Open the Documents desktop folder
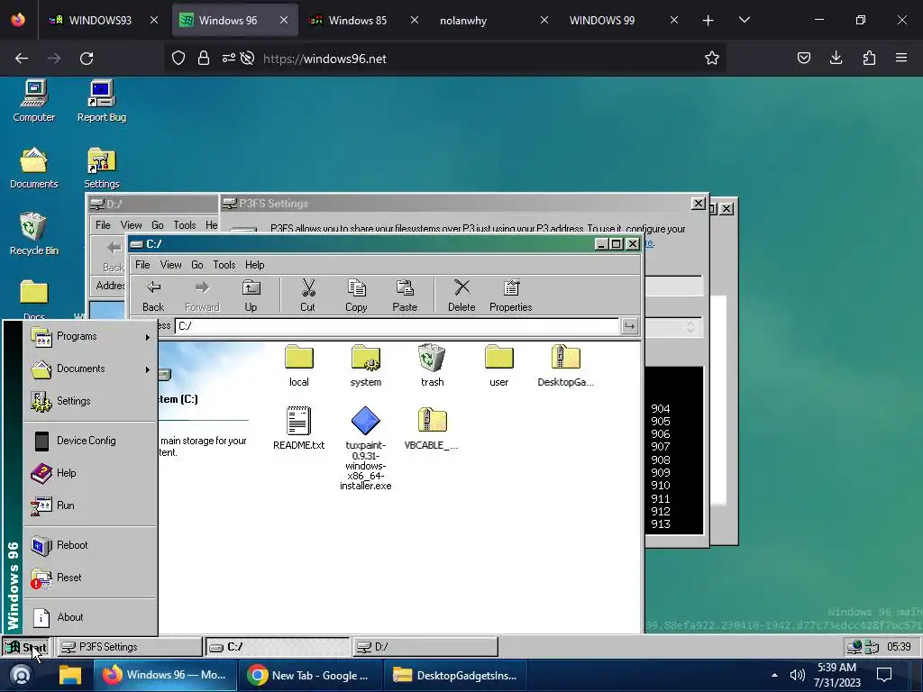 pyautogui.click(x=34, y=168)
